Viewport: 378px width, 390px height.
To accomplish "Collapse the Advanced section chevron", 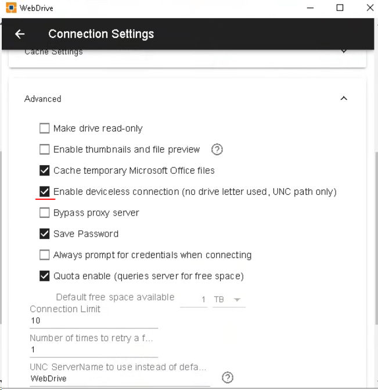I will [344, 99].
